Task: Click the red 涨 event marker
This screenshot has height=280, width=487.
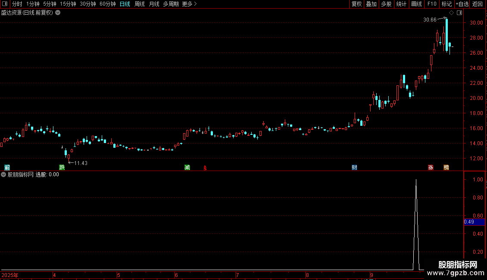Action: (x=431, y=168)
